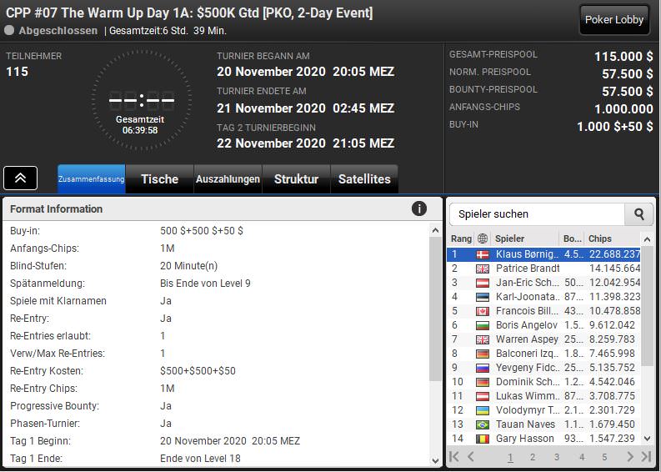This screenshot has width=661, height=472.
Task: Jump to first page of player list
Action: [x=454, y=457]
